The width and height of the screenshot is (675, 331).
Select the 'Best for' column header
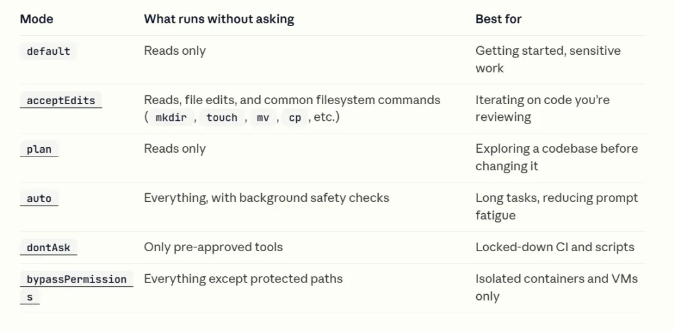(498, 19)
